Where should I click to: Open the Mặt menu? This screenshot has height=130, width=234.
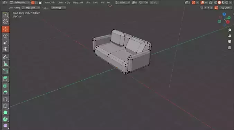103,2
